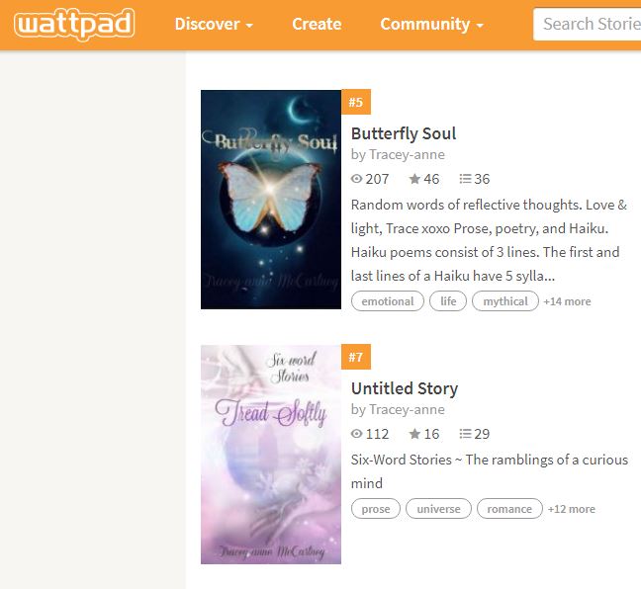
Task: Click the reads eye icon for Butterfly Soul
Action: coord(356,179)
